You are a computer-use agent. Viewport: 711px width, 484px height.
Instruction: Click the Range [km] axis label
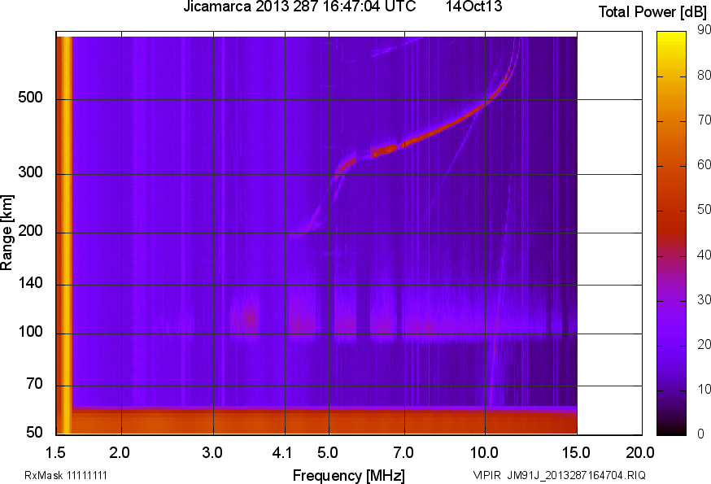click(7, 233)
